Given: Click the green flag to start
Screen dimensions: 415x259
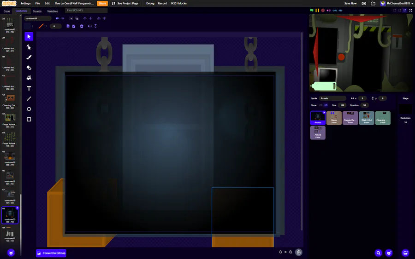Looking at the screenshot, I should pos(312,10).
